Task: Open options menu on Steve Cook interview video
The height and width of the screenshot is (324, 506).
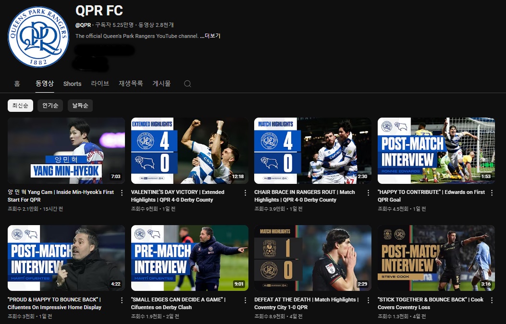Action: pos(492,300)
